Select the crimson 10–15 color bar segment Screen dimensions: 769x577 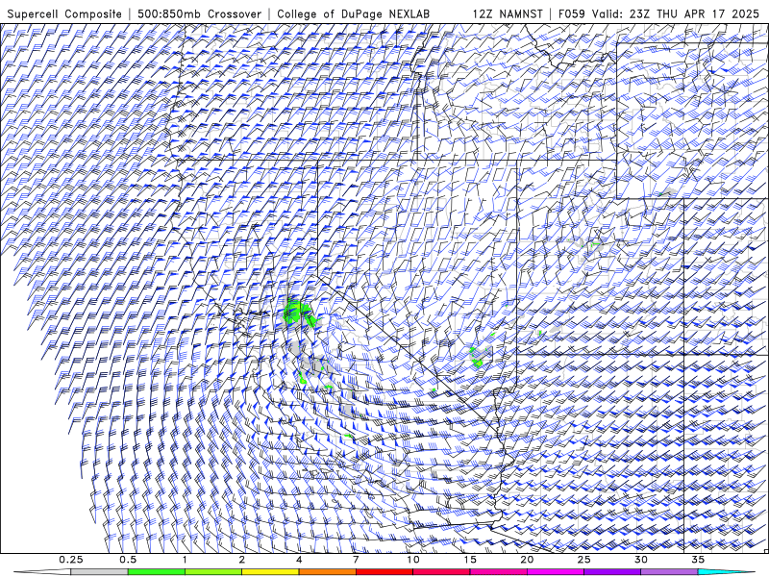[x=441, y=572]
